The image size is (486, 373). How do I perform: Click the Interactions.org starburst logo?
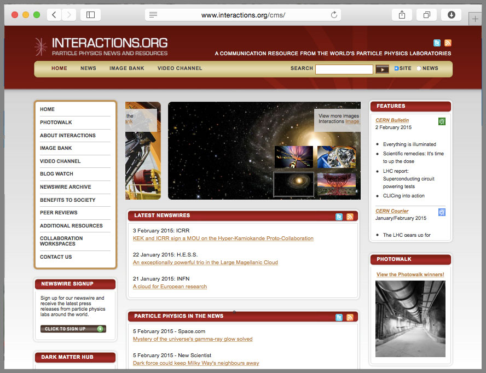[40, 47]
